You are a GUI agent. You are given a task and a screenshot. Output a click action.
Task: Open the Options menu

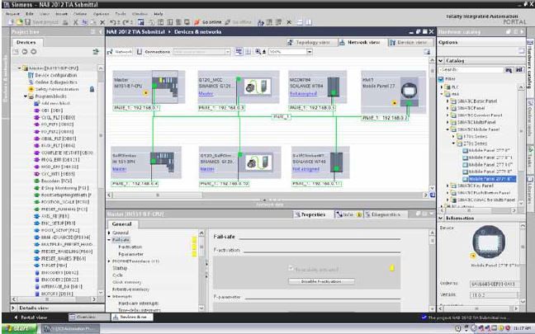click(101, 14)
